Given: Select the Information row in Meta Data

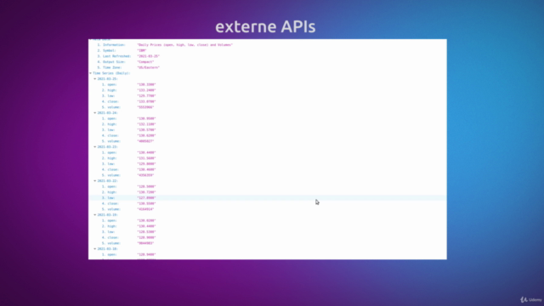Looking at the screenshot, I should tap(268, 45).
